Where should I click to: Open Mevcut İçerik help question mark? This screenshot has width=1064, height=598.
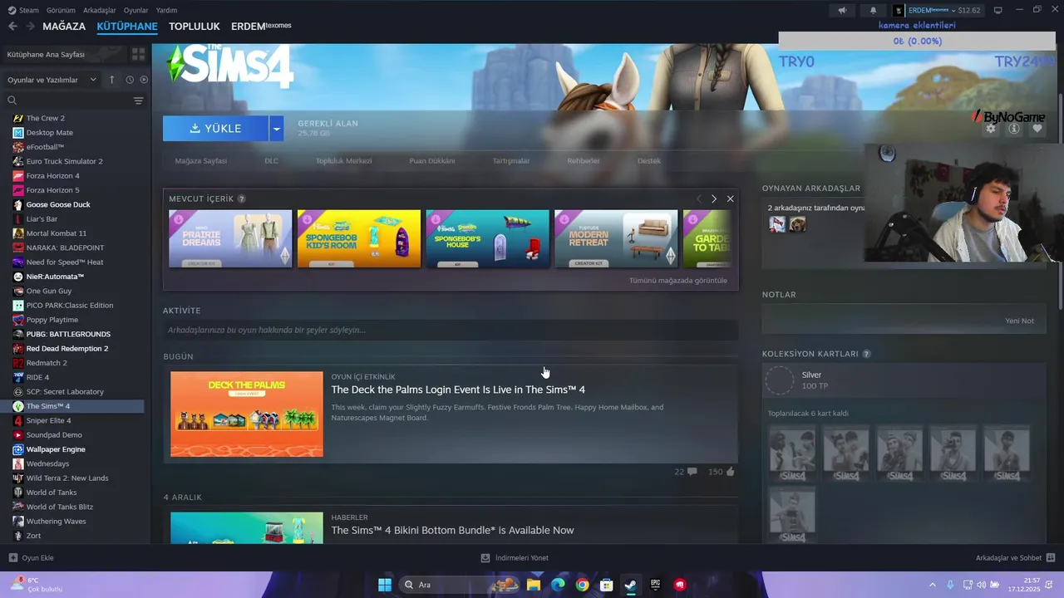pos(242,199)
